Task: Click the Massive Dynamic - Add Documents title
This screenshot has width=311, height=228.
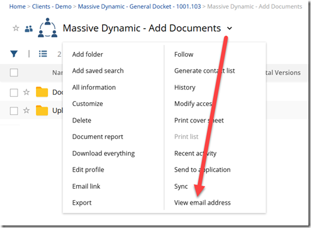Action: tap(142, 28)
